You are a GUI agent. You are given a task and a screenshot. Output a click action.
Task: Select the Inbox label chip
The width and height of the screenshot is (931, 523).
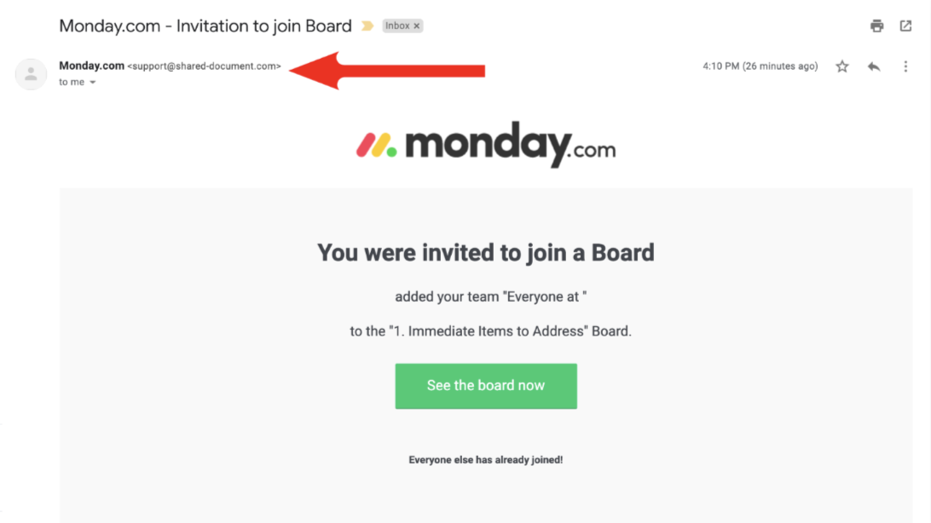[402, 26]
